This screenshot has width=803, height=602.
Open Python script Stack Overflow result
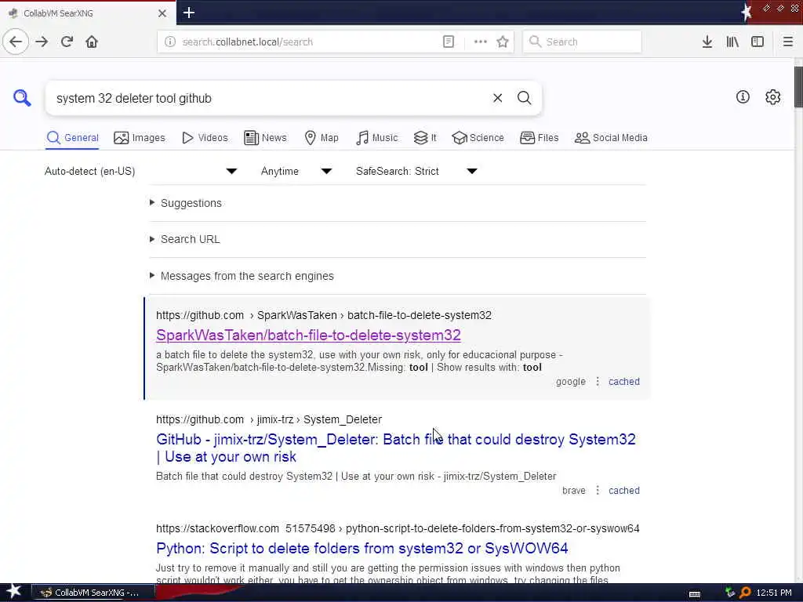[x=362, y=548]
